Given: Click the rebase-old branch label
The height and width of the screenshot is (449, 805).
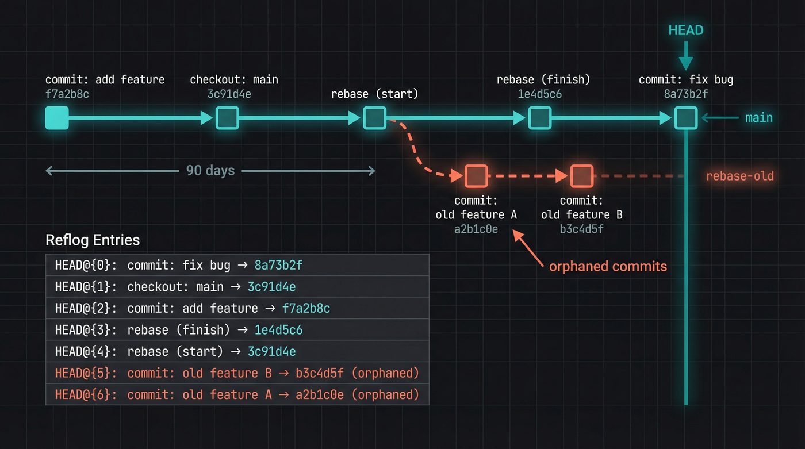Looking at the screenshot, I should coord(740,176).
